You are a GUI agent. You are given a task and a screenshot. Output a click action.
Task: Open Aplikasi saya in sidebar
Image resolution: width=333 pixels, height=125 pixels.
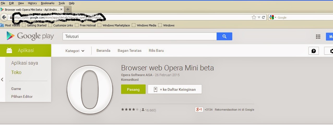click(25, 63)
